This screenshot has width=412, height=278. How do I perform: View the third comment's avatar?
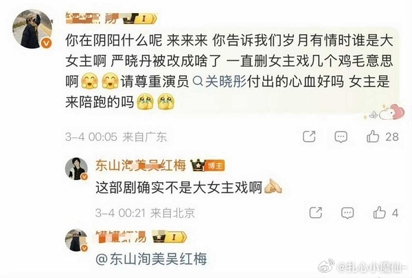76,240
